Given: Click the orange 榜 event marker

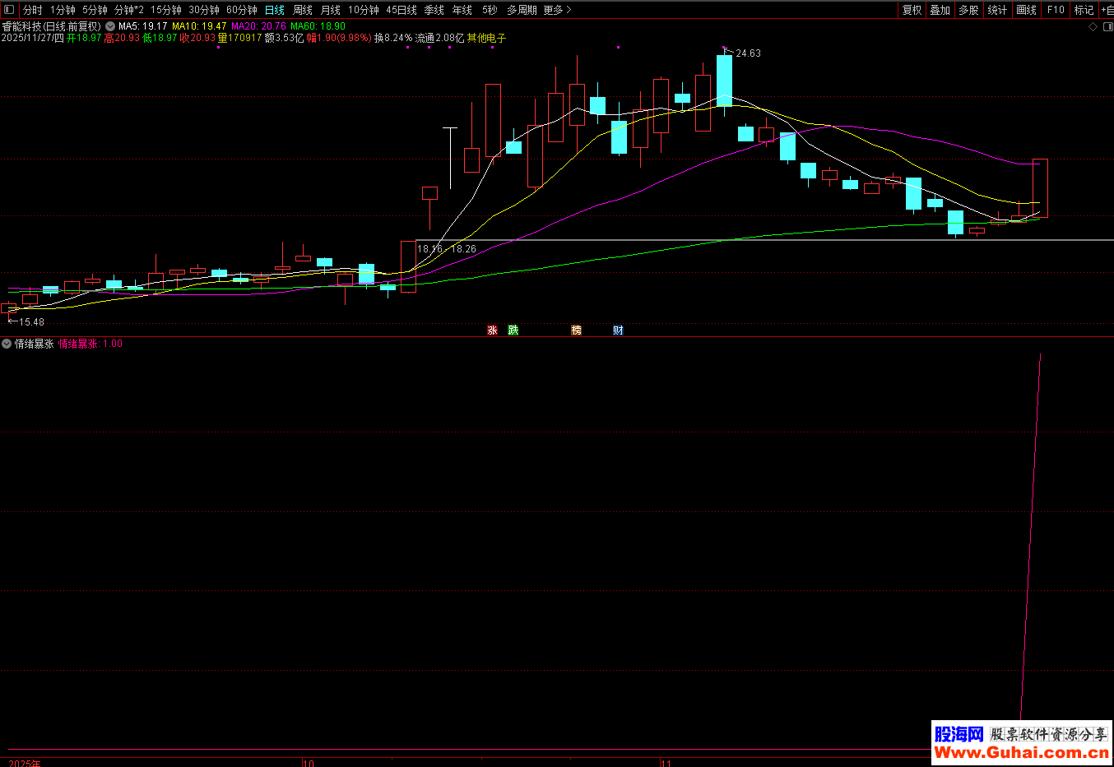Looking at the screenshot, I should [x=577, y=330].
